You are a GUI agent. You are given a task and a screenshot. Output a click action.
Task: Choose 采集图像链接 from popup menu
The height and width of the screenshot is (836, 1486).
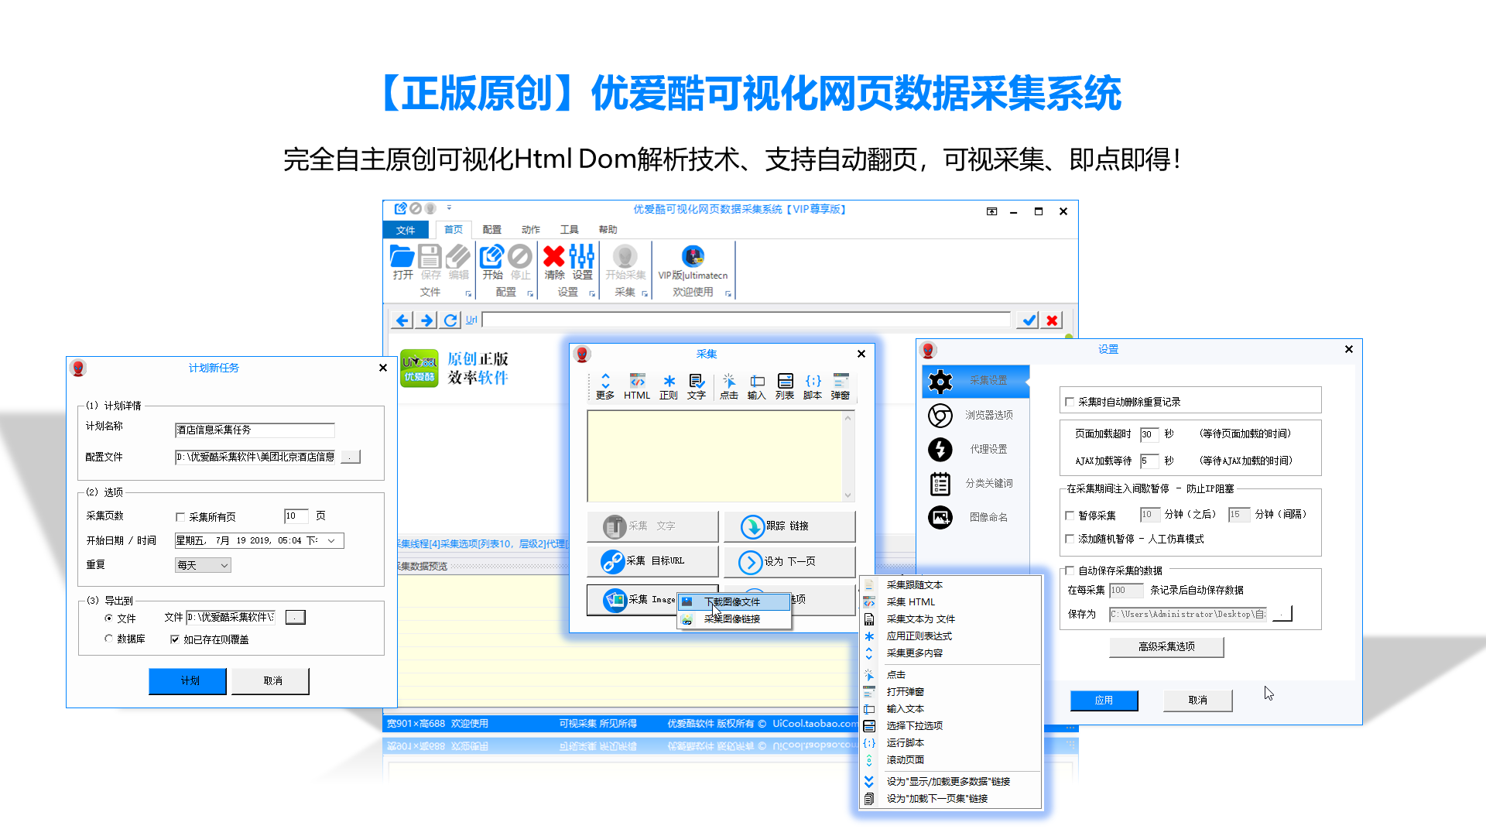click(x=734, y=619)
